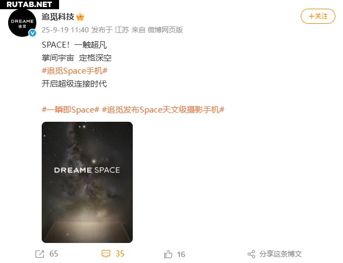Open hashtag #一瞬即Space#
343x263 pixels.
70,110
